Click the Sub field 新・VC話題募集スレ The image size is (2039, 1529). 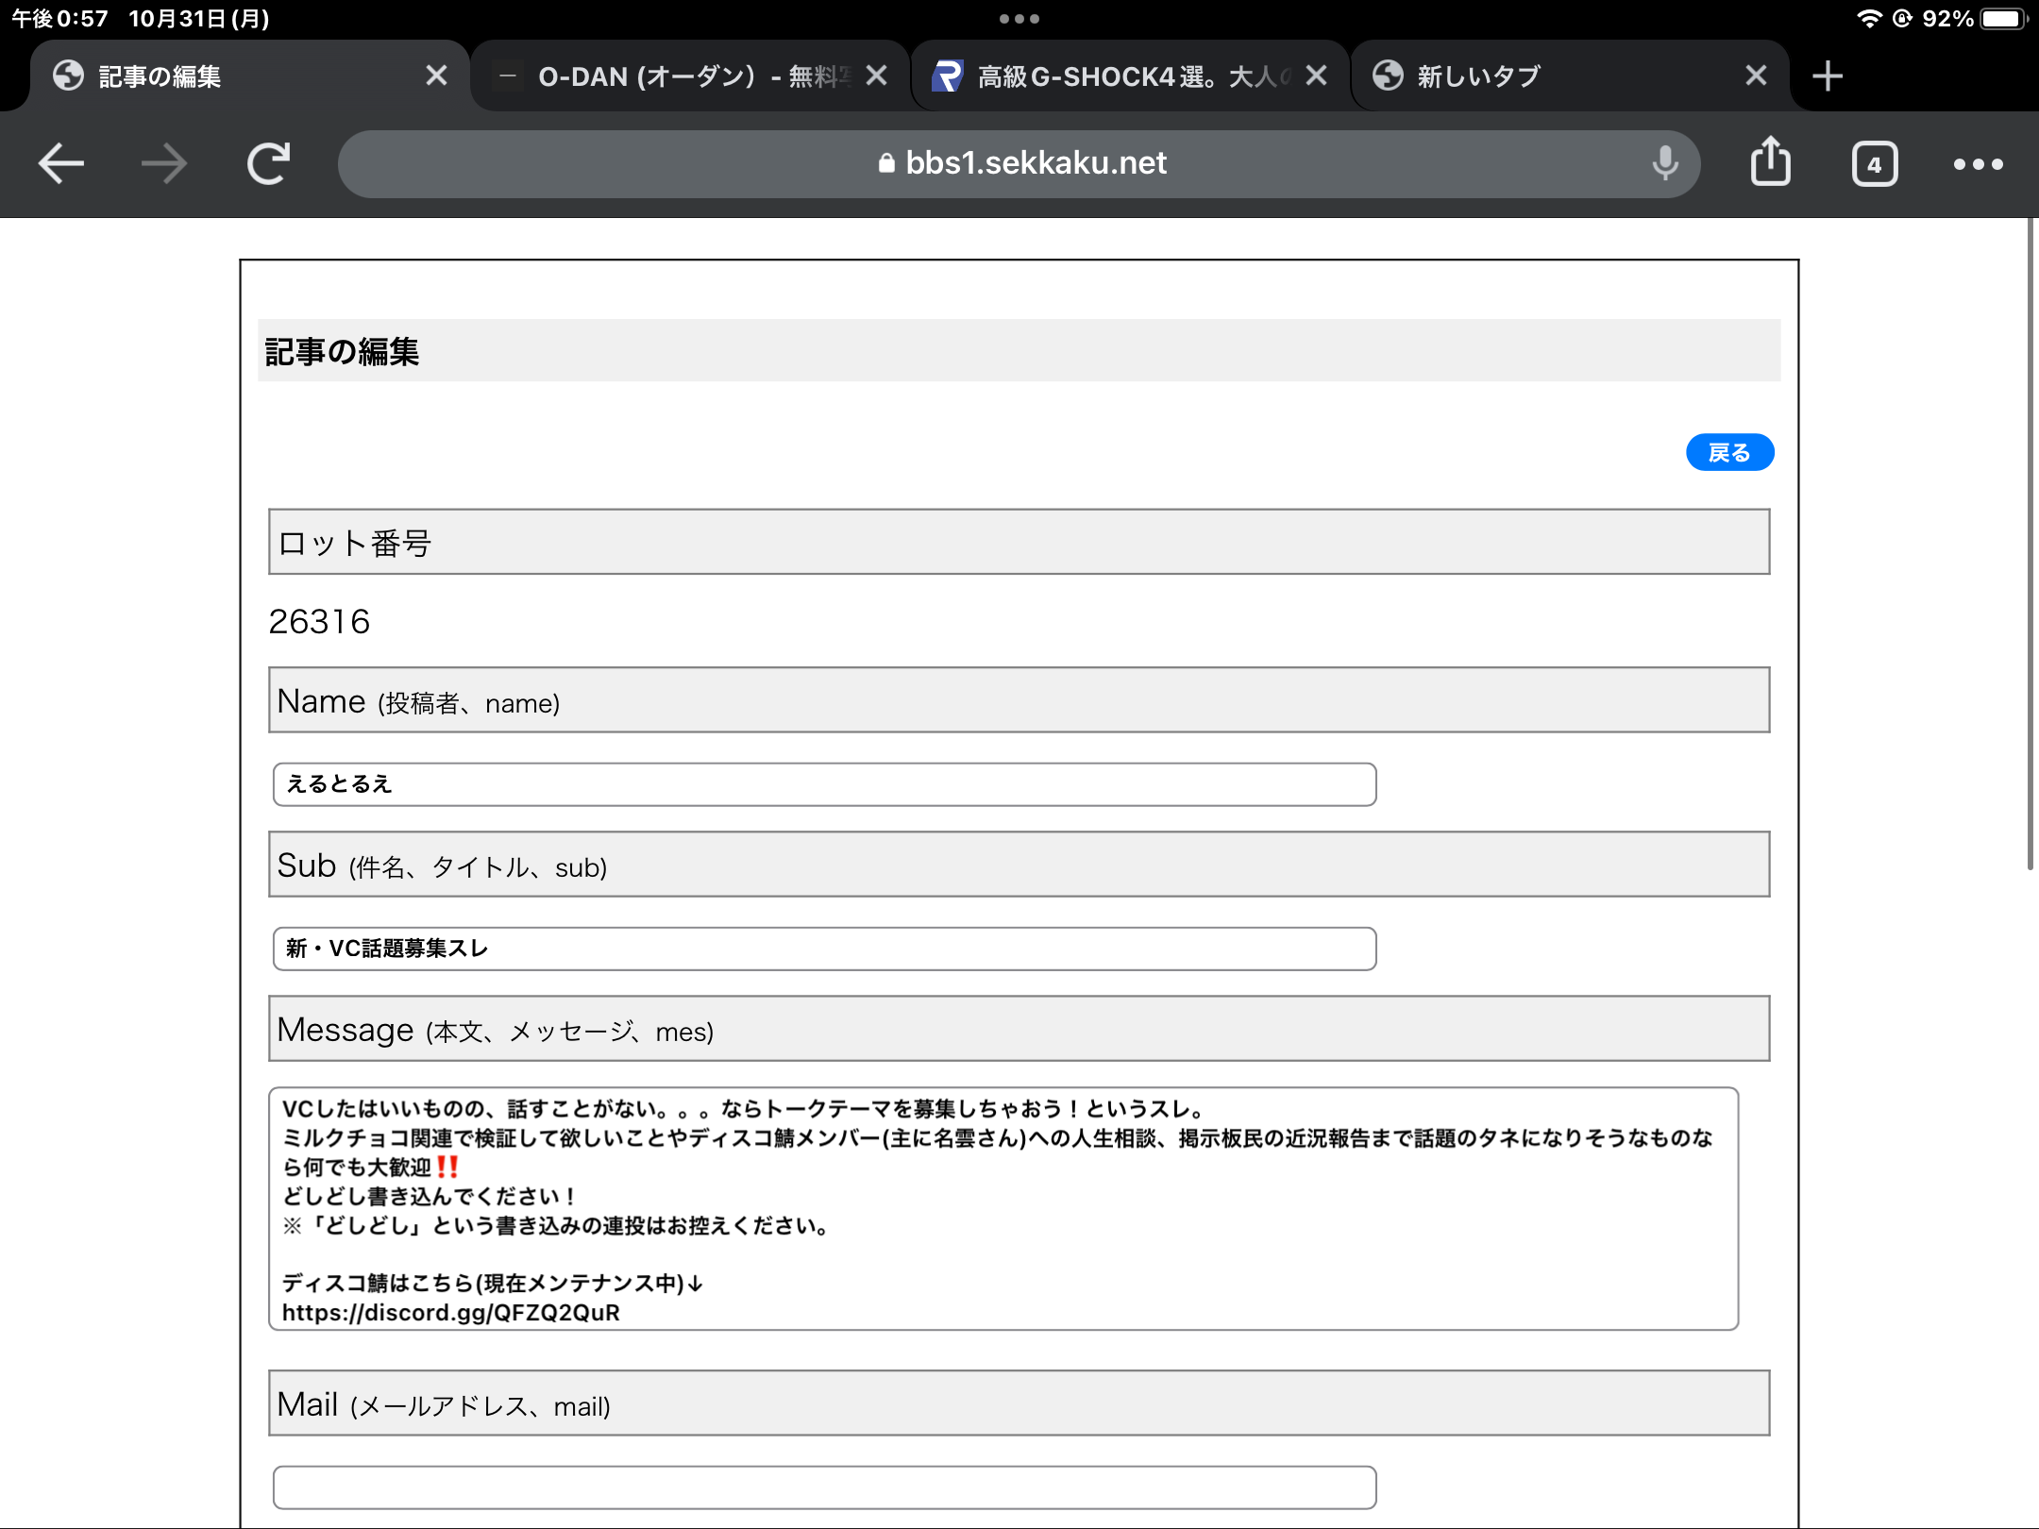click(x=824, y=949)
